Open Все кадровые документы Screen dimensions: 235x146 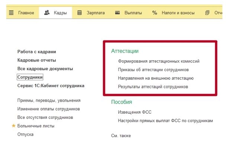click(45, 69)
